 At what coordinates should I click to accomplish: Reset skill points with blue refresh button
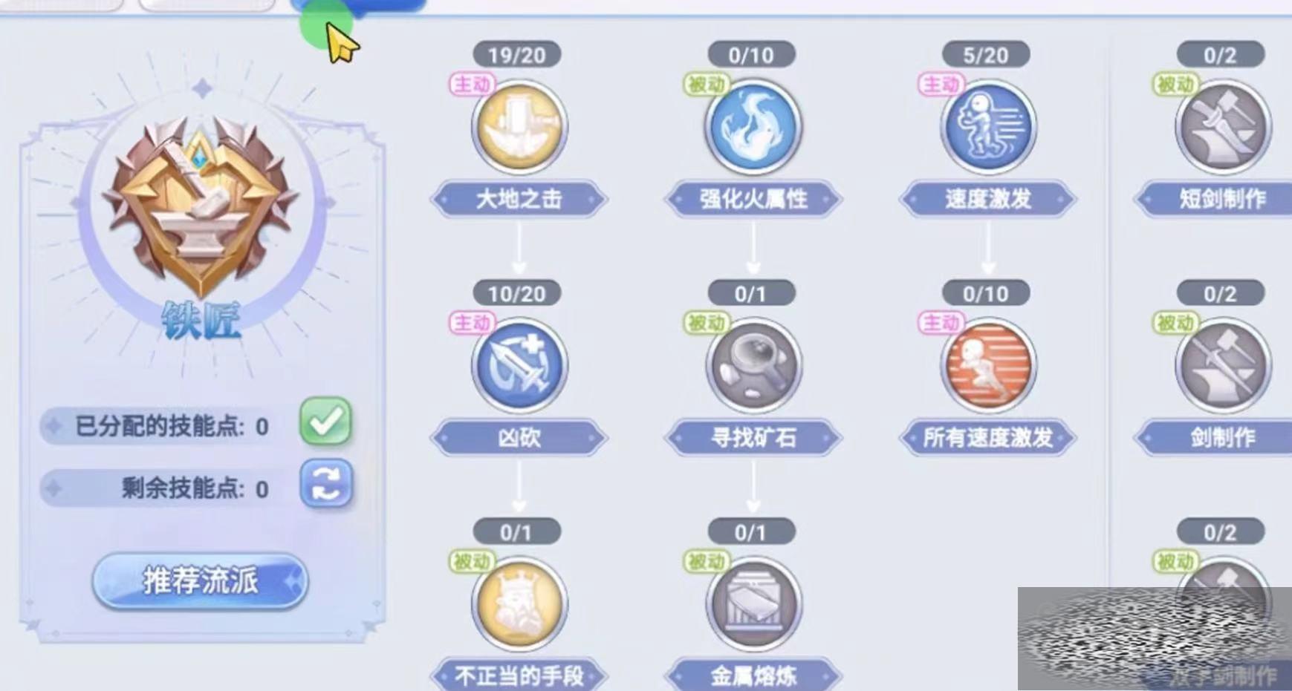(x=326, y=484)
